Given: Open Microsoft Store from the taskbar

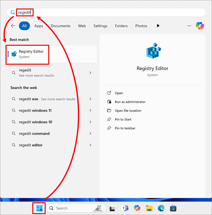Looking at the screenshot, I should [173, 208].
